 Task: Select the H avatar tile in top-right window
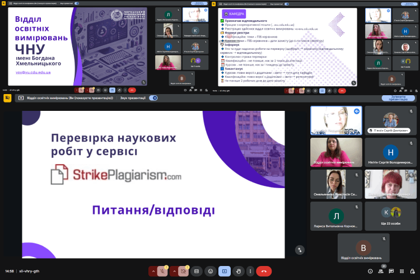405,31
